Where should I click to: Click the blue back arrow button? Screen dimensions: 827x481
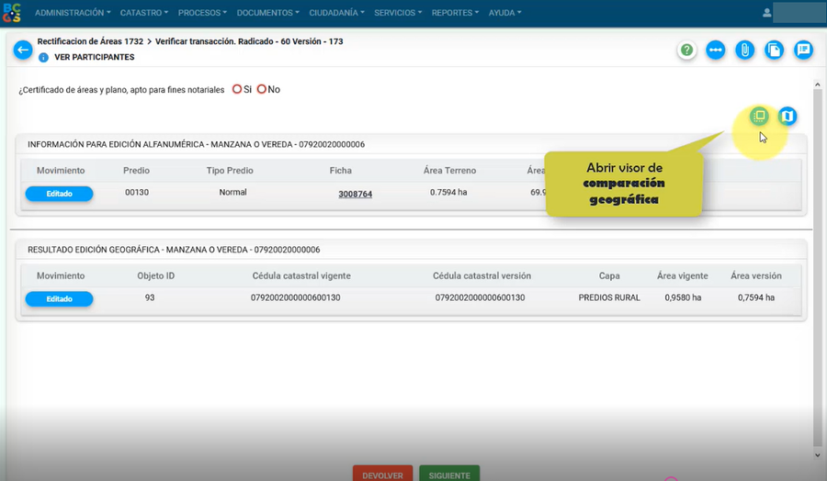pyautogui.click(x=23, y=50)
